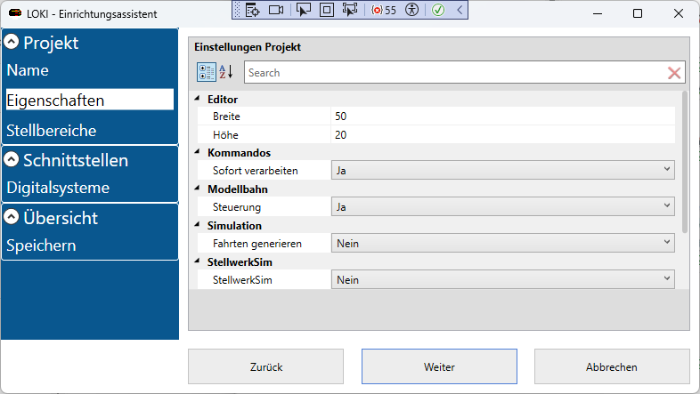Viewport: 700px width, 394px height.
Task: Click the Breite value field
Action: tap(502, 117)
